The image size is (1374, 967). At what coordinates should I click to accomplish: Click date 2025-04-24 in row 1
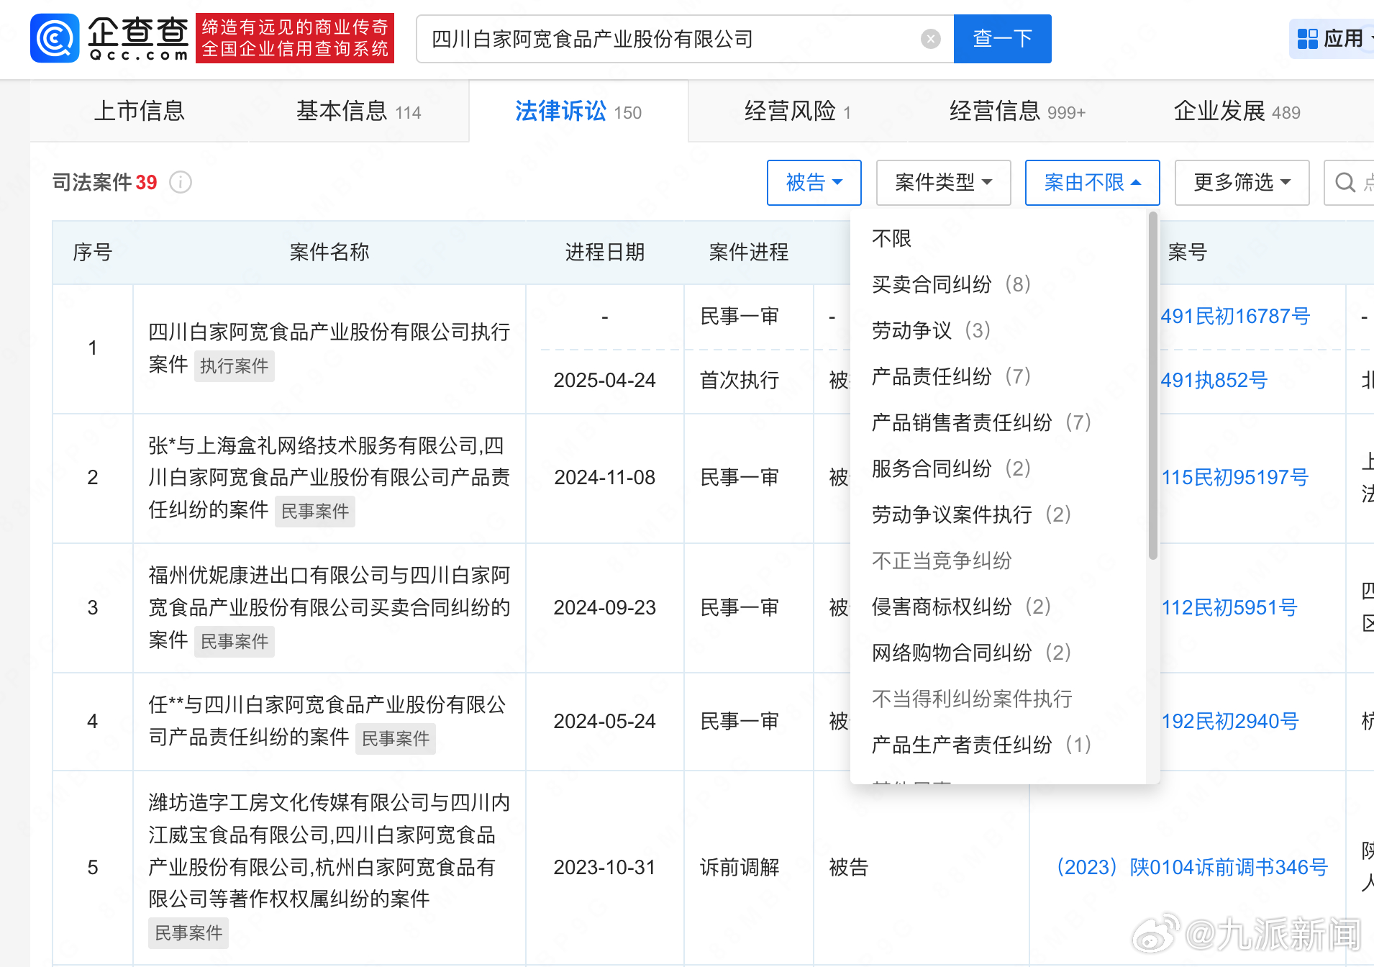[604, 381]
